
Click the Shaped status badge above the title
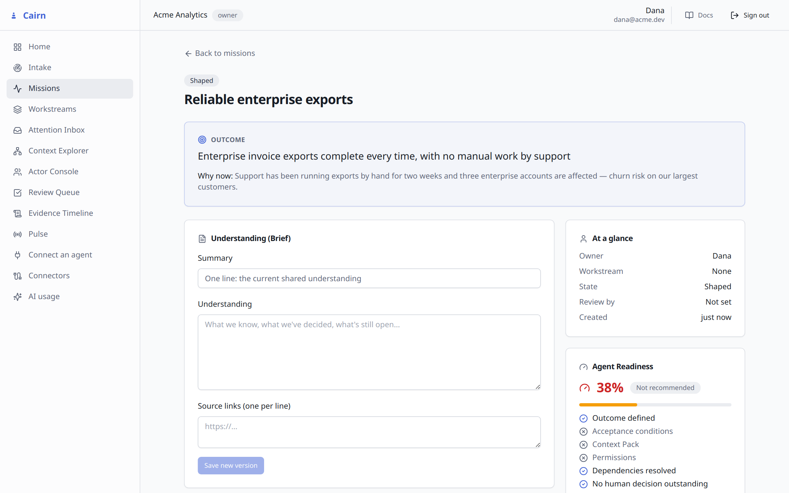coord(202,81)
